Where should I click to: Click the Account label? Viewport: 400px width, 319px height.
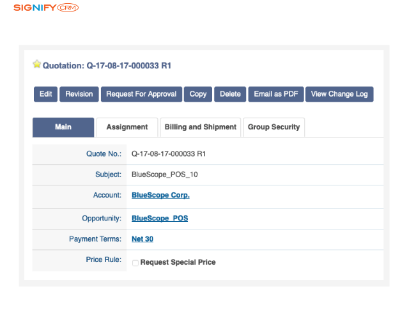pos(107,195)
